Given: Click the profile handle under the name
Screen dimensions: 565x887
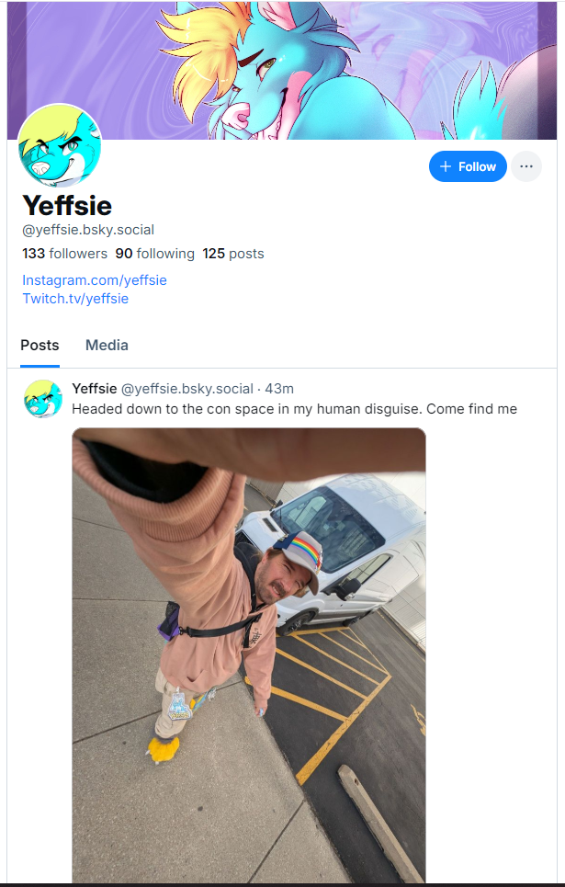Looking at the screenshot, I should click(88, 230).
